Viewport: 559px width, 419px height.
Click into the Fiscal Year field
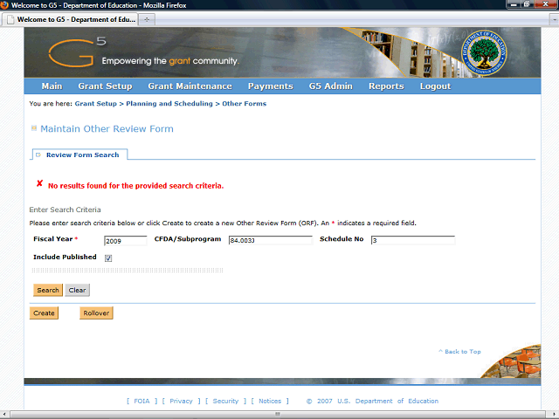[x=126, y=241]
